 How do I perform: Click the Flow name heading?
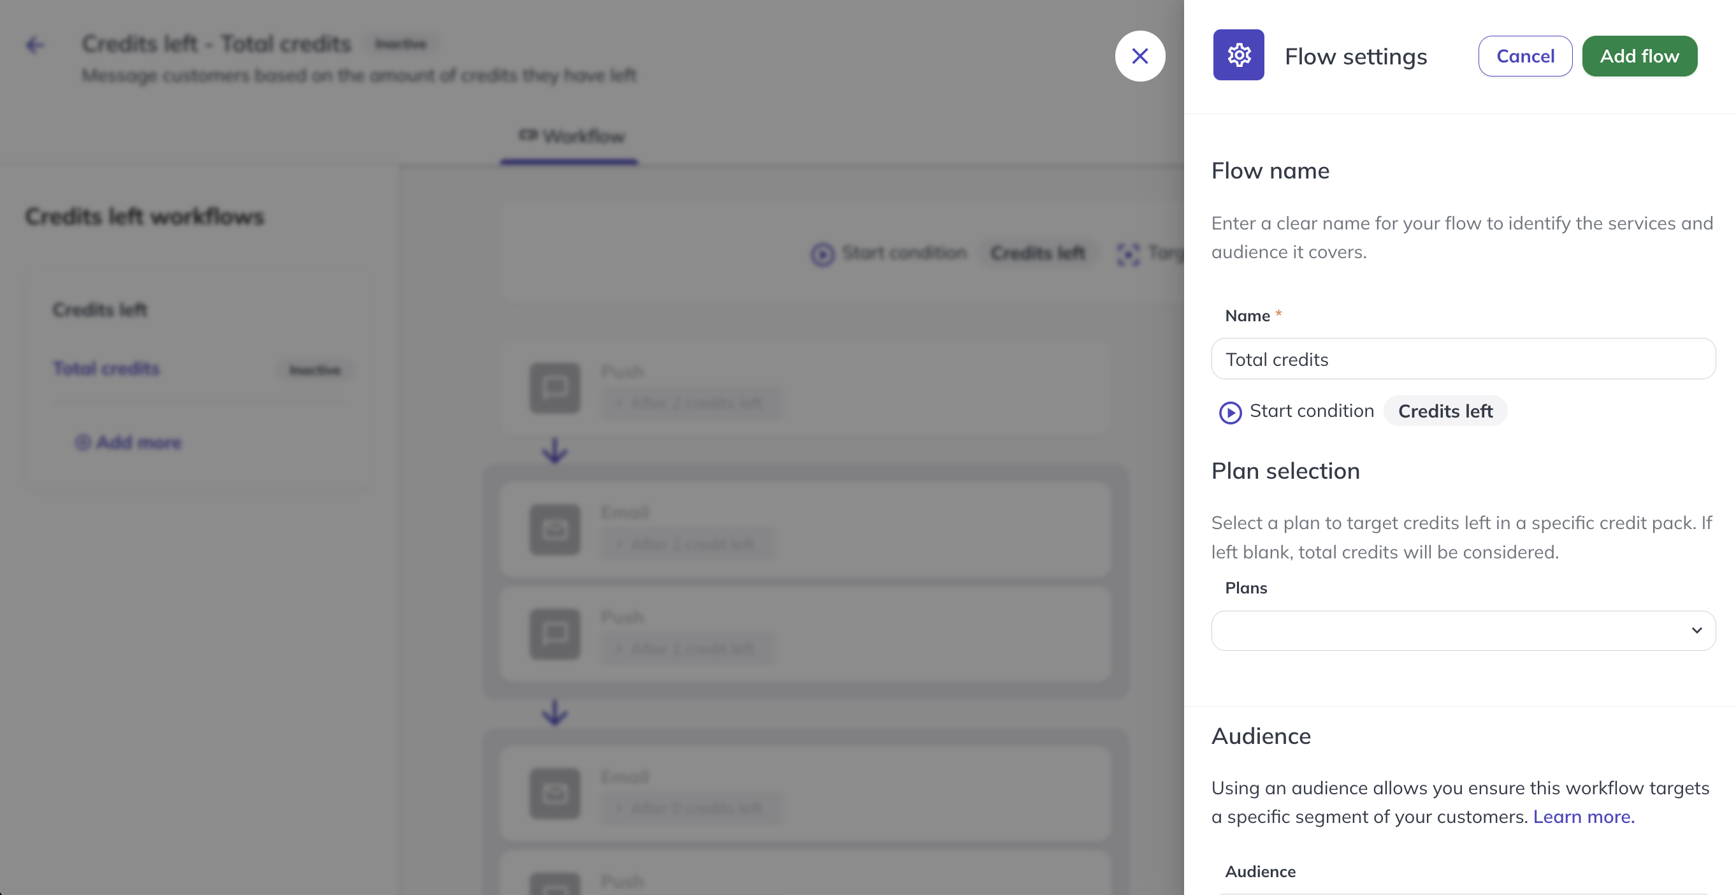click(x=1270, y=171)
